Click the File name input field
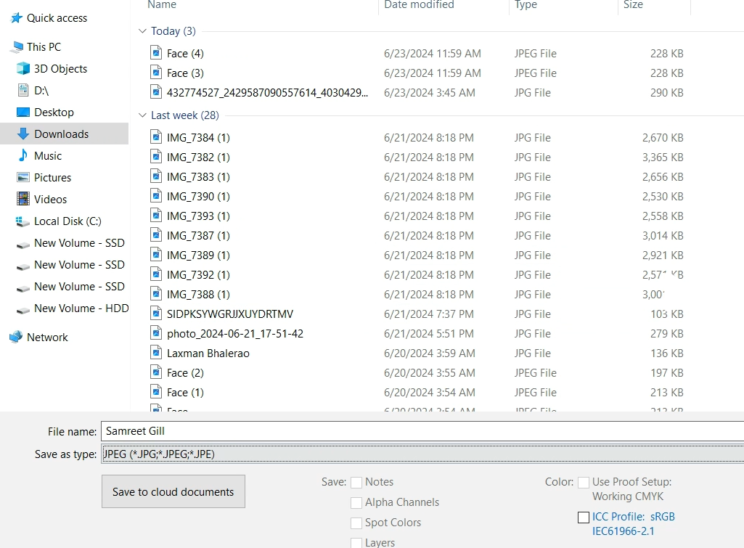This screenshot has width=744, height=548. coord(421,431)
